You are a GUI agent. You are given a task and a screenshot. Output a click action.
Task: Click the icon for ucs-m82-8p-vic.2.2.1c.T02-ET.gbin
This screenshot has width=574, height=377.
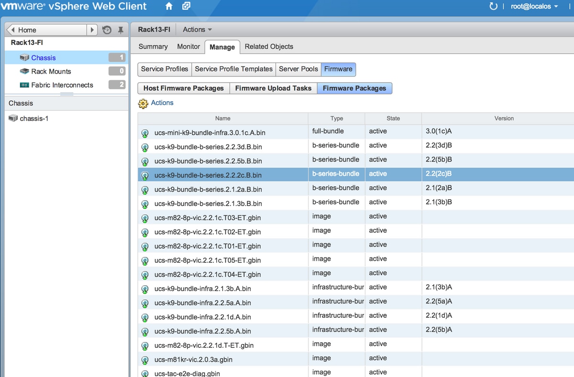145,233
